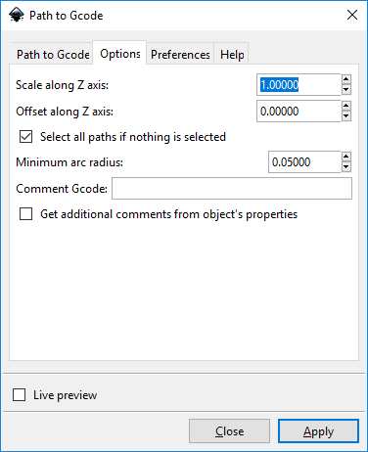Click the Offset along Z axis field
368x452 pixels.
click(299, 112)
